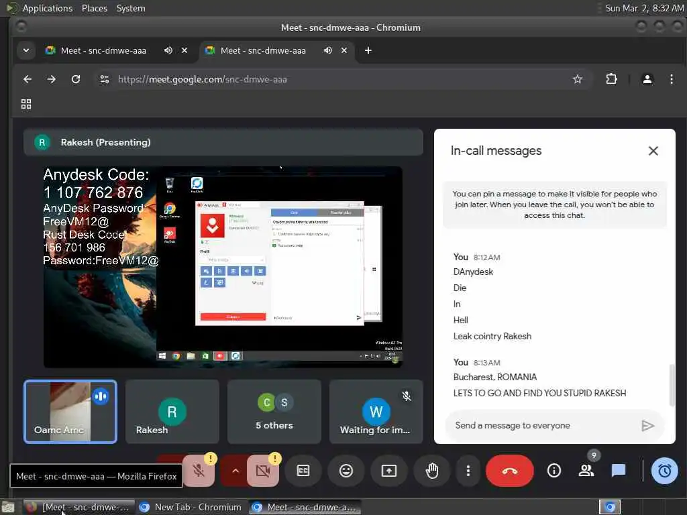The height and width of the screenshot is (515, 687).
Task: Click the muted mic icon on Waiting tile
Action: [x=407, y=396]
